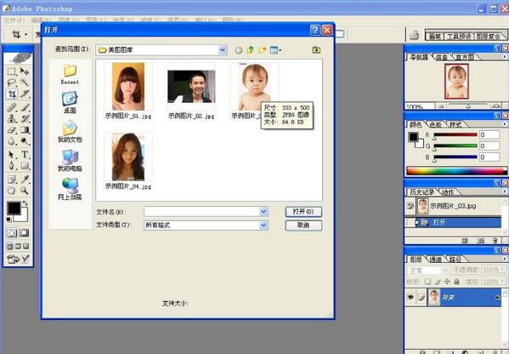Screen dimensions: 509x354
Task: Click the 打开(O) button
Action: click(x=303, y=212)
